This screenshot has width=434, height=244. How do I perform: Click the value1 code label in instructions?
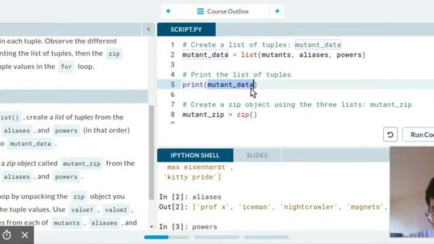[x=82, y=210]
